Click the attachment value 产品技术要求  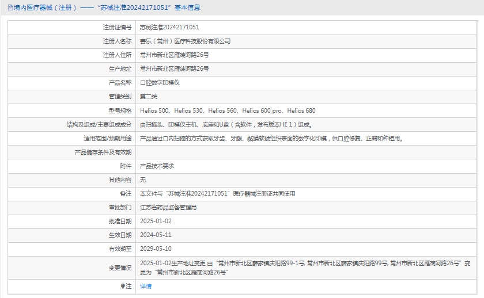point(157,166)
